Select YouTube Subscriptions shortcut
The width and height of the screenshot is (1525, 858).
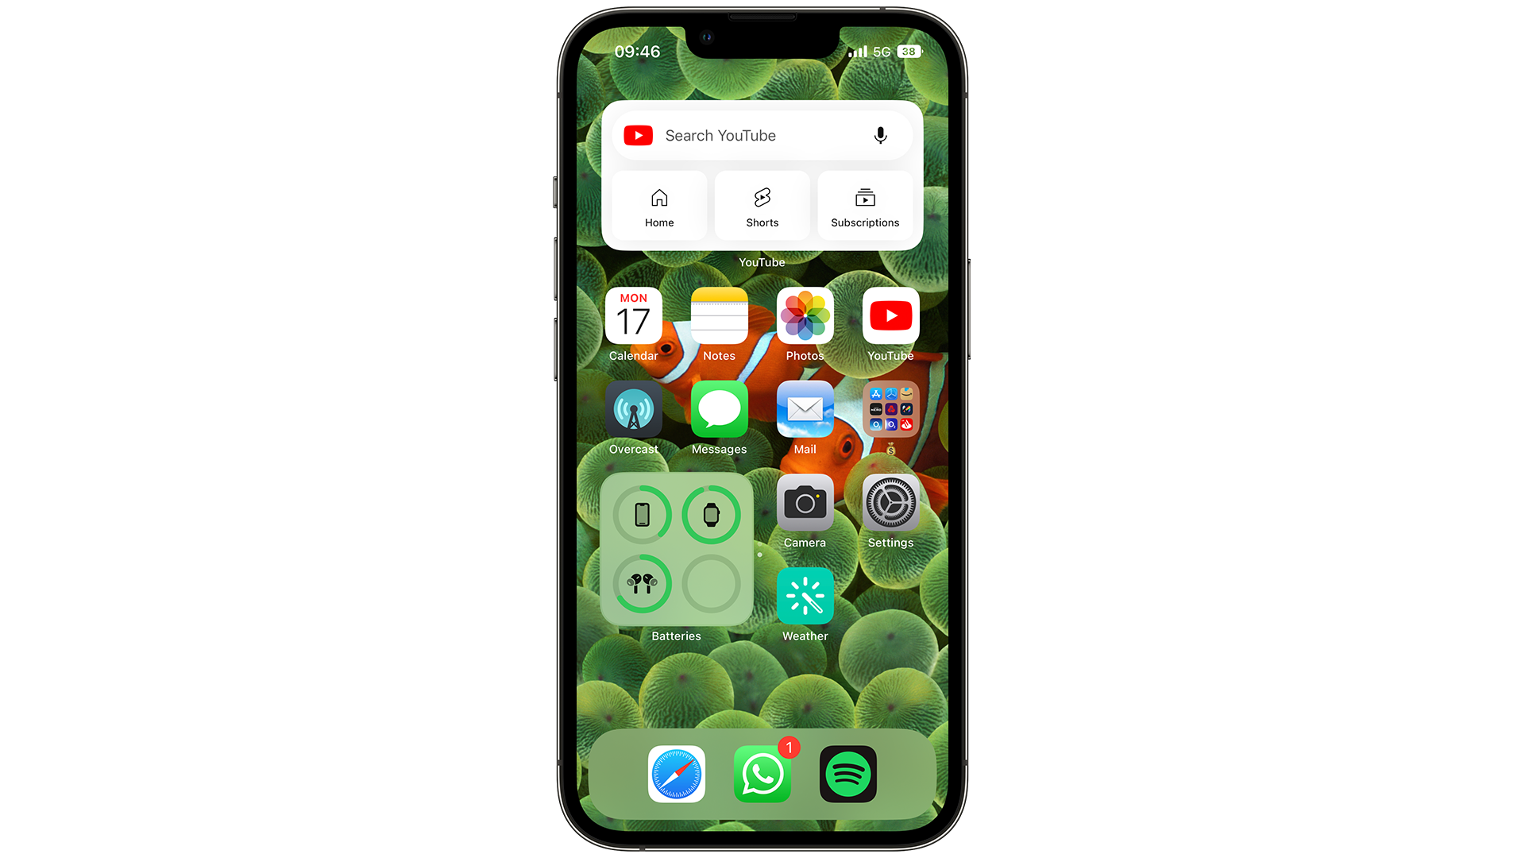click(865, 207)
